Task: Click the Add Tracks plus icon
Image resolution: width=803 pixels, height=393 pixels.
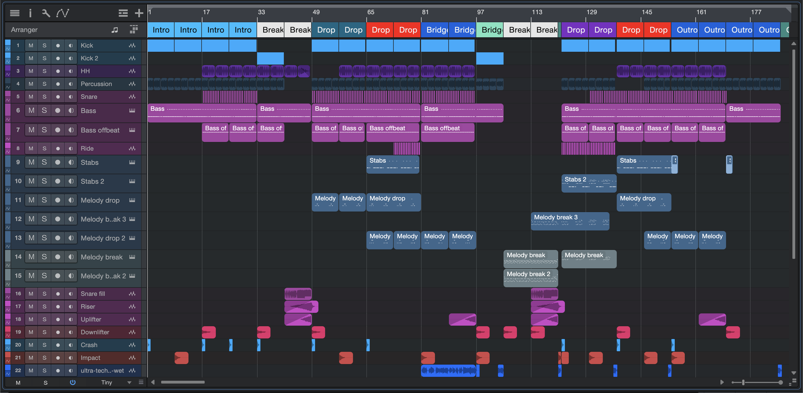Action: coord(139,13)
